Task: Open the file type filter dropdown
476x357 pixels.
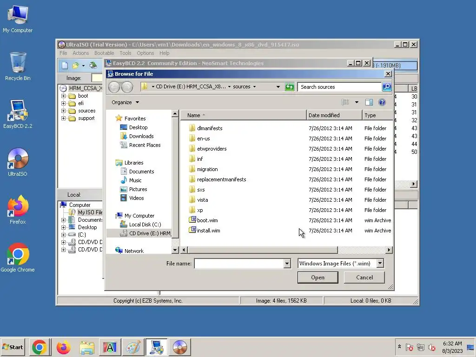Action: click(x=380, y=264)
